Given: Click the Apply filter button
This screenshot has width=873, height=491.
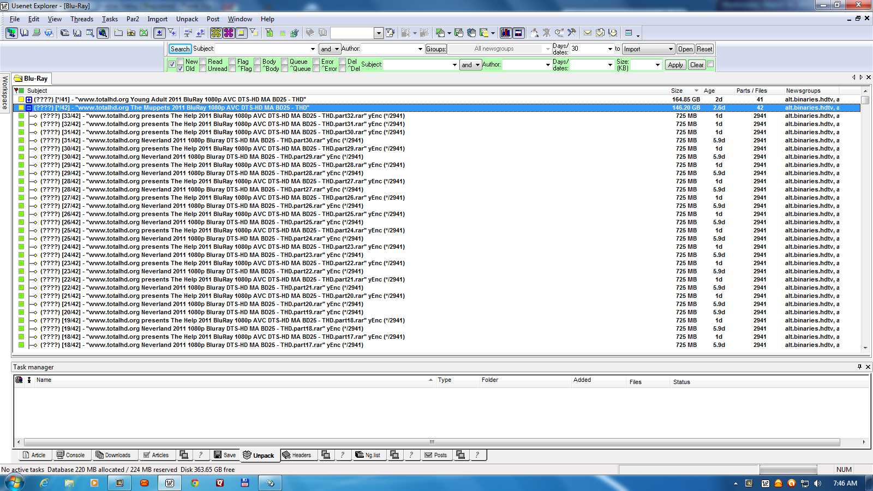Looking at the screenshot, I should 675,65.
